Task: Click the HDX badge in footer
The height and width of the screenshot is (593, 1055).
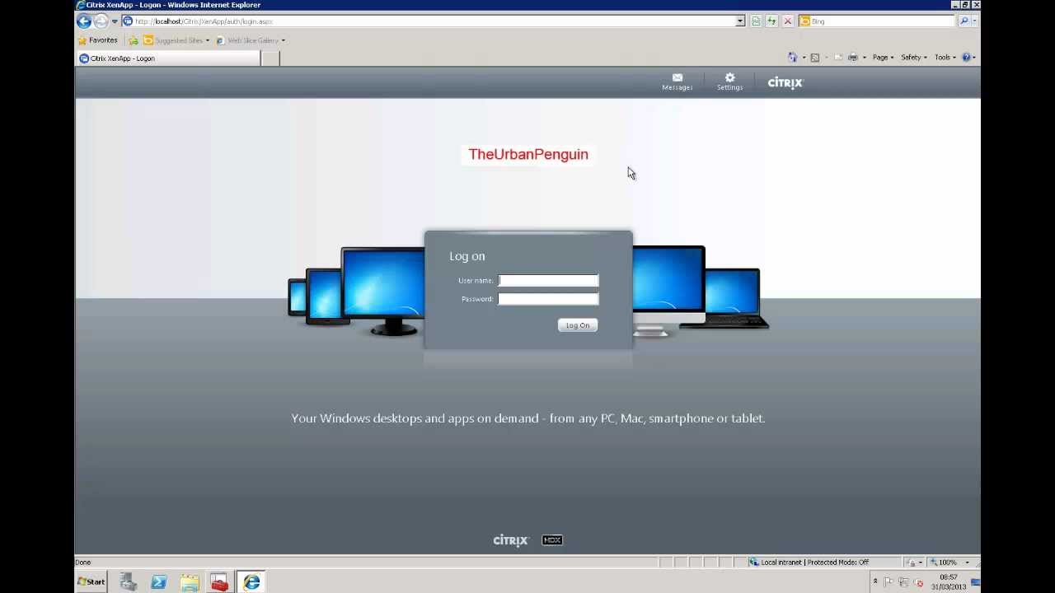Action: pyautogui.click(x=552, y=540)
